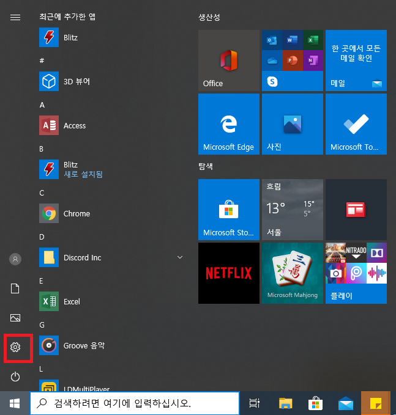Image resolution: width=396 pixels, height=415 pixels.
Task: Open the Office tile
Action: [229, 61]
